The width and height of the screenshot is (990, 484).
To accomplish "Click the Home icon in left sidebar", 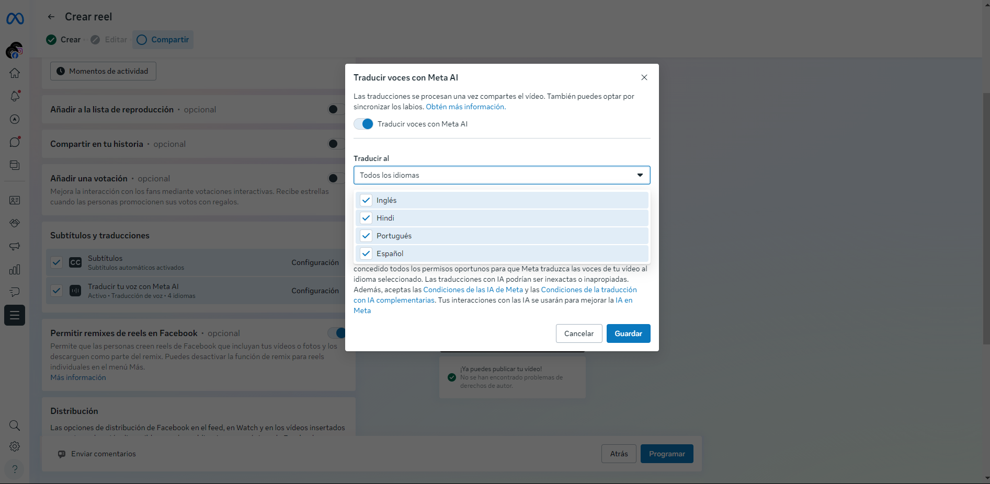I will [x=15, y=73].
